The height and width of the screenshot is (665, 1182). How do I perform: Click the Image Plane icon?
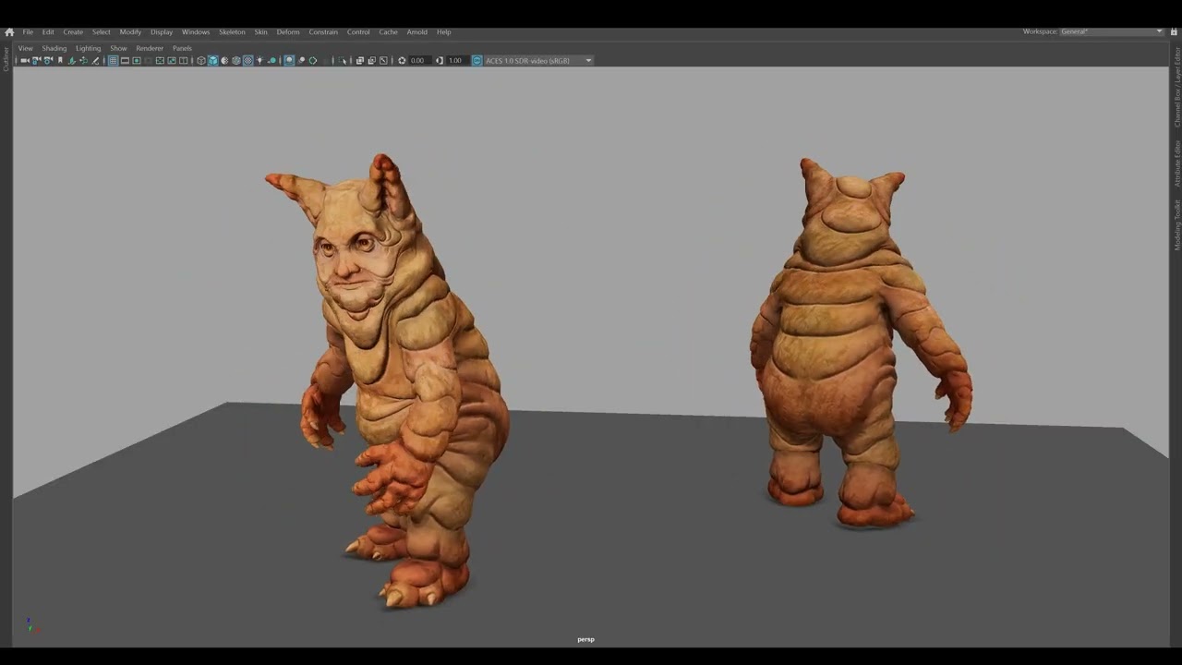point(72,61)
